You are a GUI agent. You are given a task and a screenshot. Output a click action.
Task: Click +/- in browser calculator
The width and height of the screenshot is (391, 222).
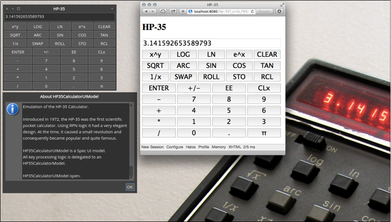click(194, 88)
